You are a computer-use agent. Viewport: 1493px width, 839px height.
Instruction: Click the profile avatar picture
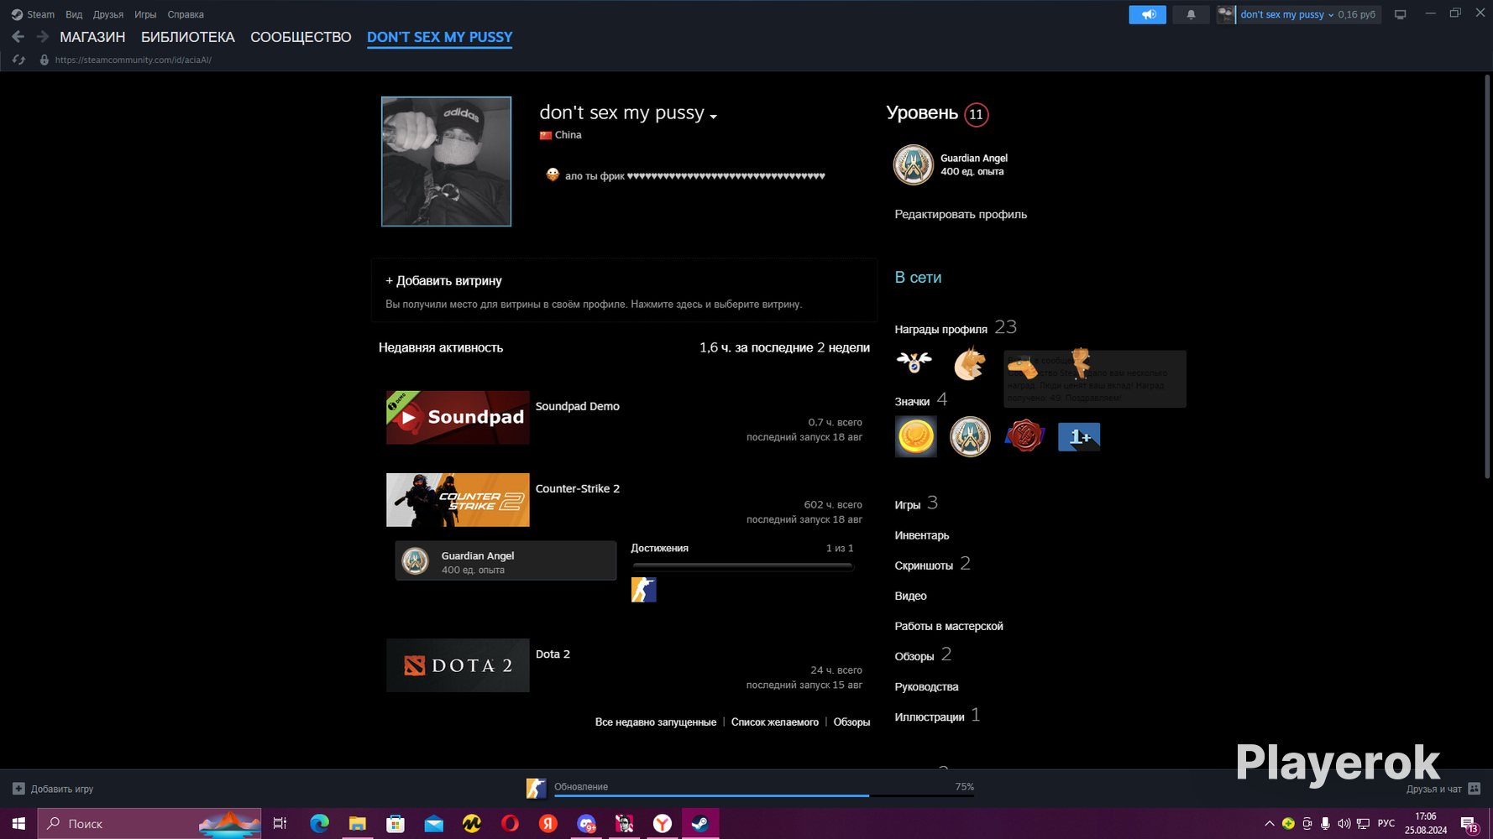(x=446, y=161)
